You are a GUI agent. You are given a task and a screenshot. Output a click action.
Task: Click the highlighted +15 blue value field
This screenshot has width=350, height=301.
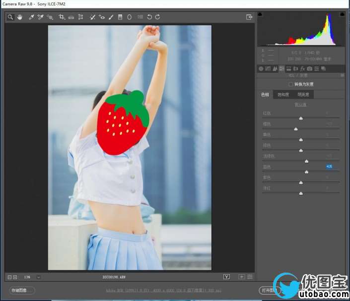click(x=329, y=166)
